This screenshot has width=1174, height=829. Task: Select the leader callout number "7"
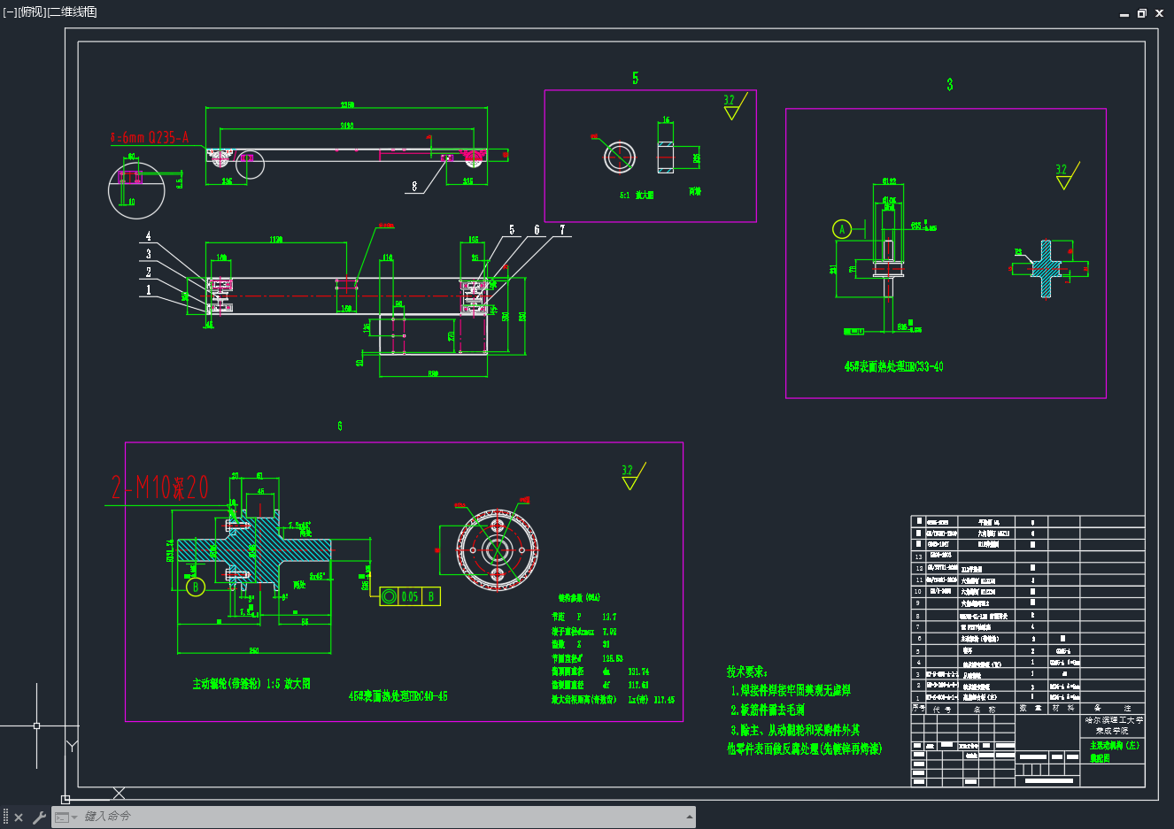[561, 230]
